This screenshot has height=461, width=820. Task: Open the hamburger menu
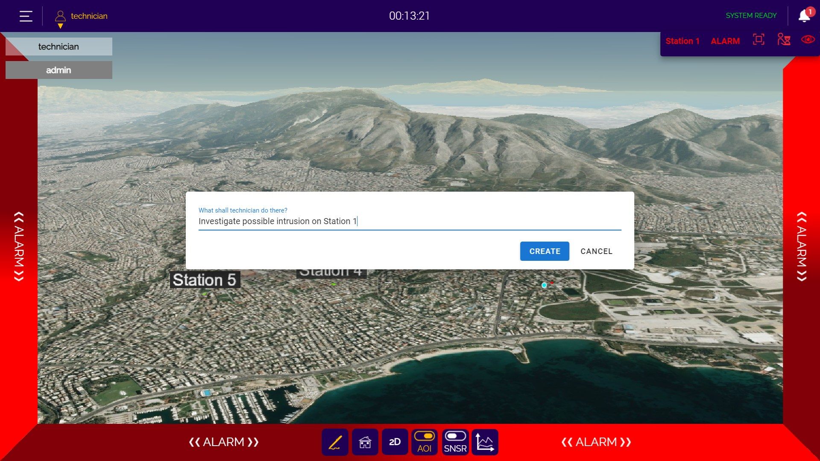(x=26, y=16)
